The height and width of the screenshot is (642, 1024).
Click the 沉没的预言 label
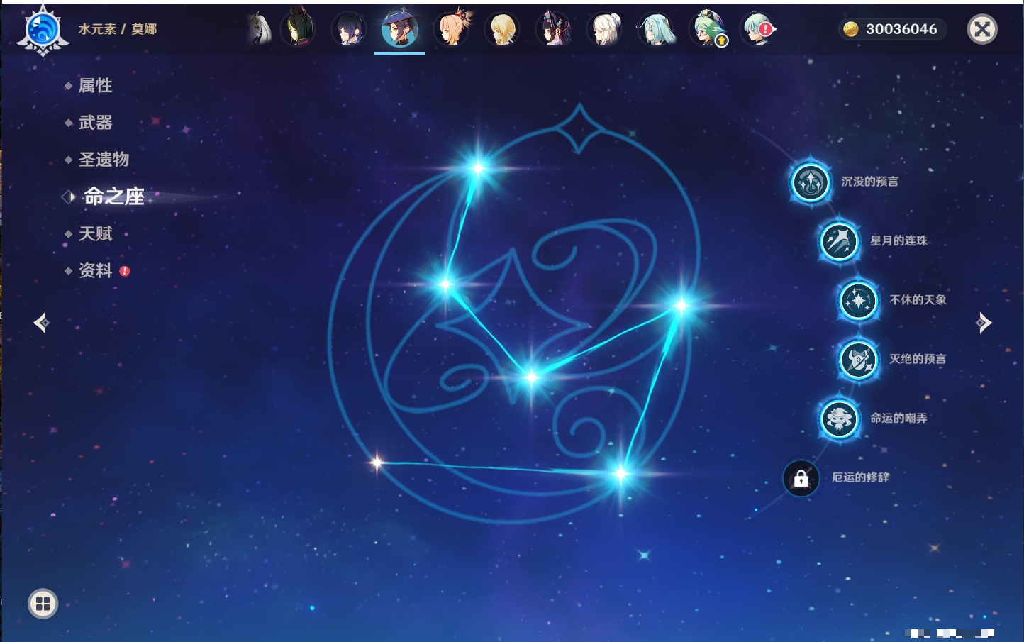[869, 182]
